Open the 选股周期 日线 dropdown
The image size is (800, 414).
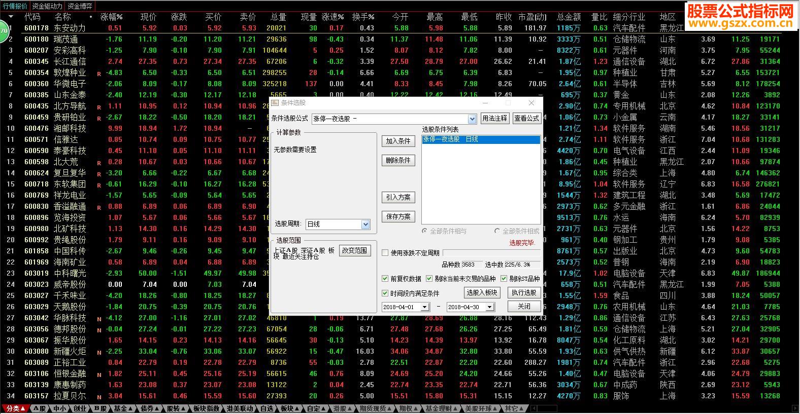(x=365, y=224)
